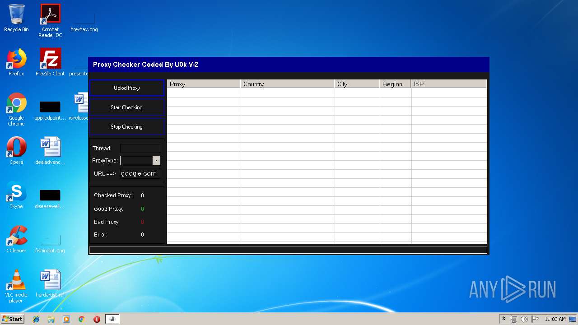578x325 pixels.
Task: Launch FileZilla Client shortcut
Action: (x=50, y=62)
